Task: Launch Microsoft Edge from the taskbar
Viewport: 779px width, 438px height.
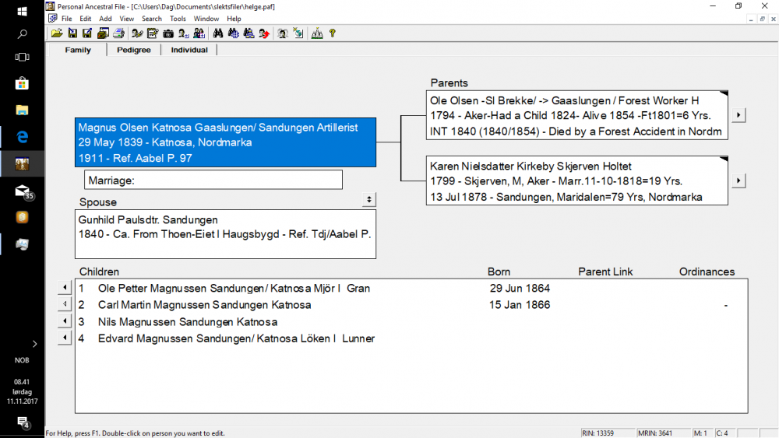Action: click(22, 137)
